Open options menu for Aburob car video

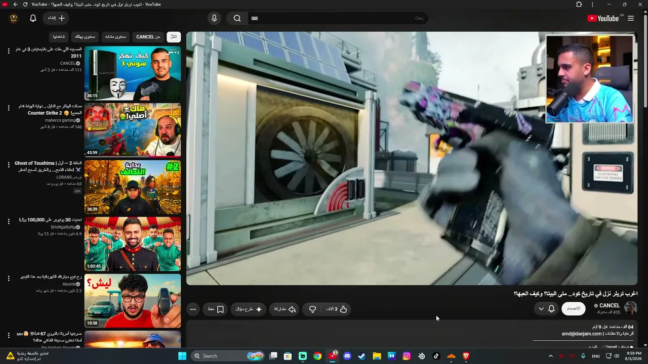pyautogui.click(x=9, y=278)
